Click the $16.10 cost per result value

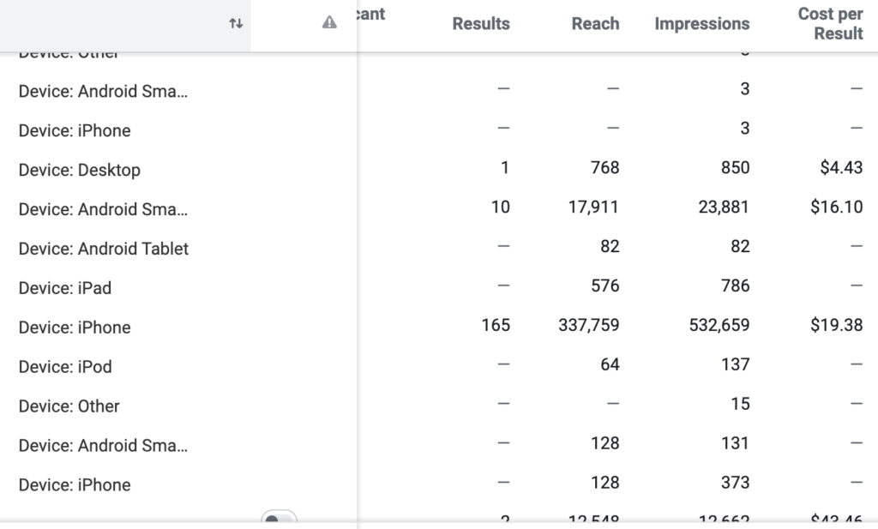(x=837, y=207)
